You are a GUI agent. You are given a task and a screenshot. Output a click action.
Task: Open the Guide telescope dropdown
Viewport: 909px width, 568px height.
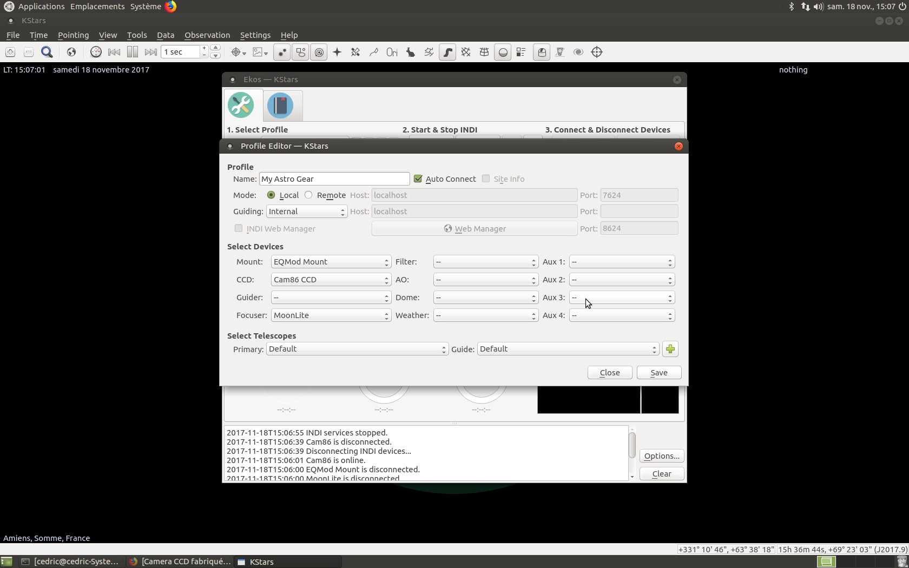[x=568, y=349]
